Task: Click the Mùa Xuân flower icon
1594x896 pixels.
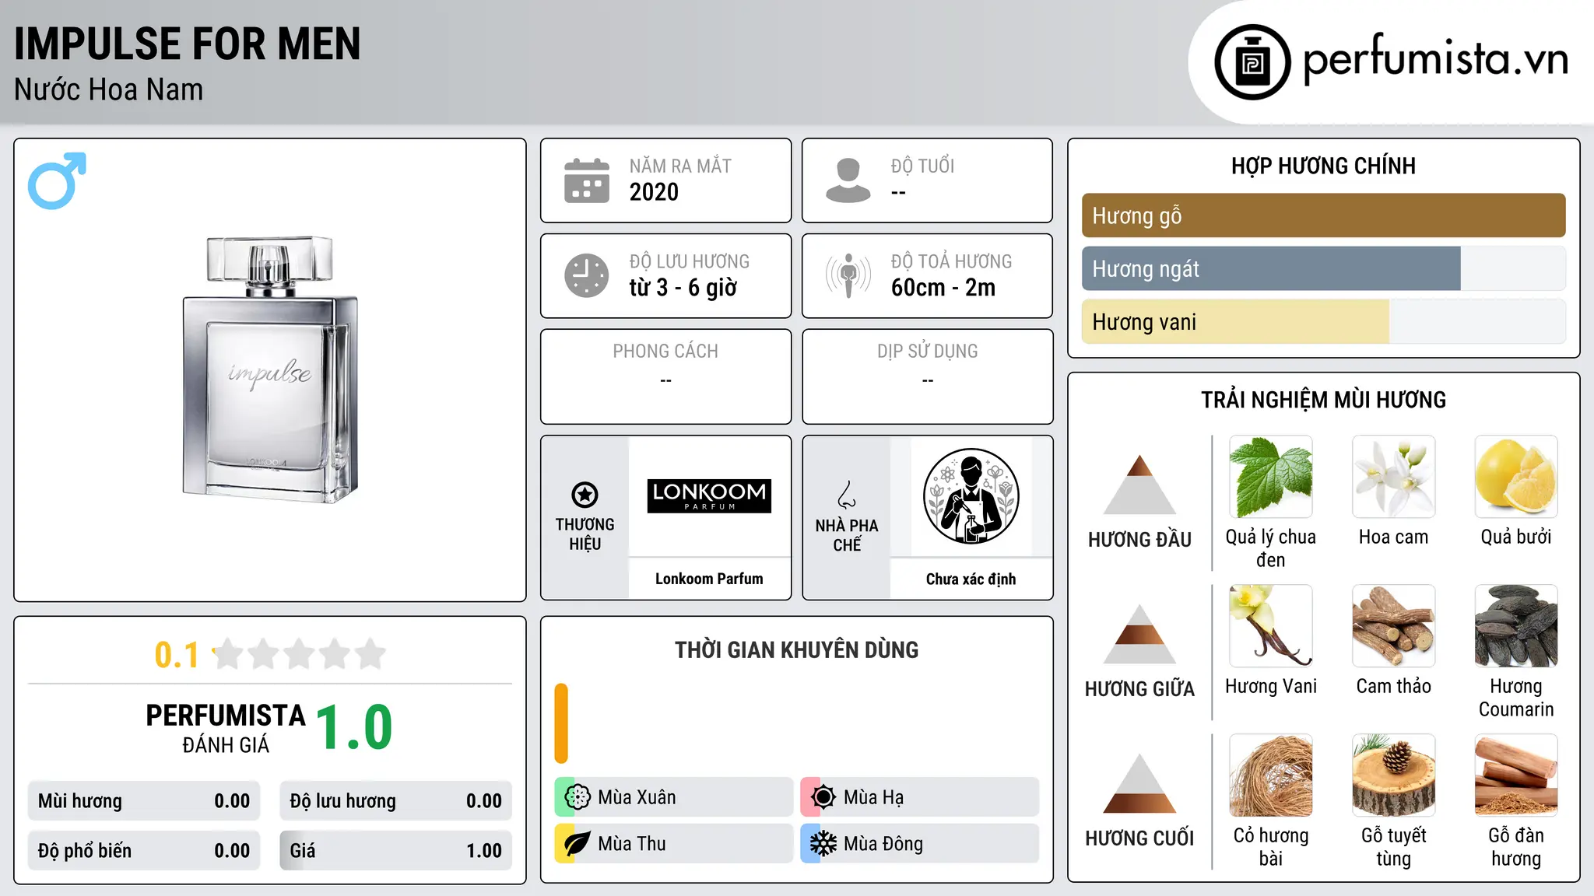Action: (x=578, y=797)
